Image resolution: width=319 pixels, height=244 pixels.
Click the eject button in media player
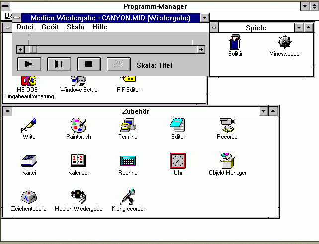(x=119, y=64)
